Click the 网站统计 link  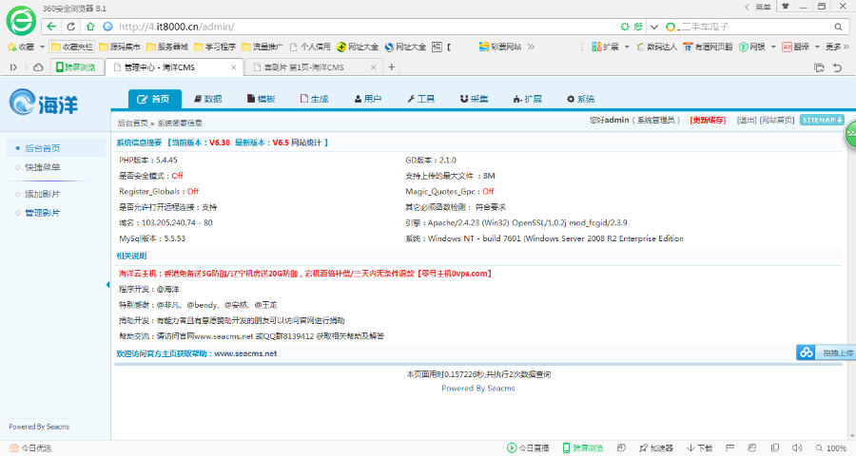(x=306, y=142)
